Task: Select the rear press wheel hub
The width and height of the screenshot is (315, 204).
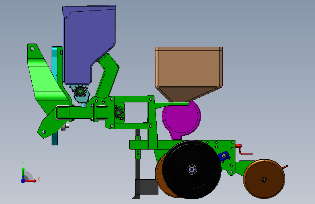Action: tap(264, 180)
